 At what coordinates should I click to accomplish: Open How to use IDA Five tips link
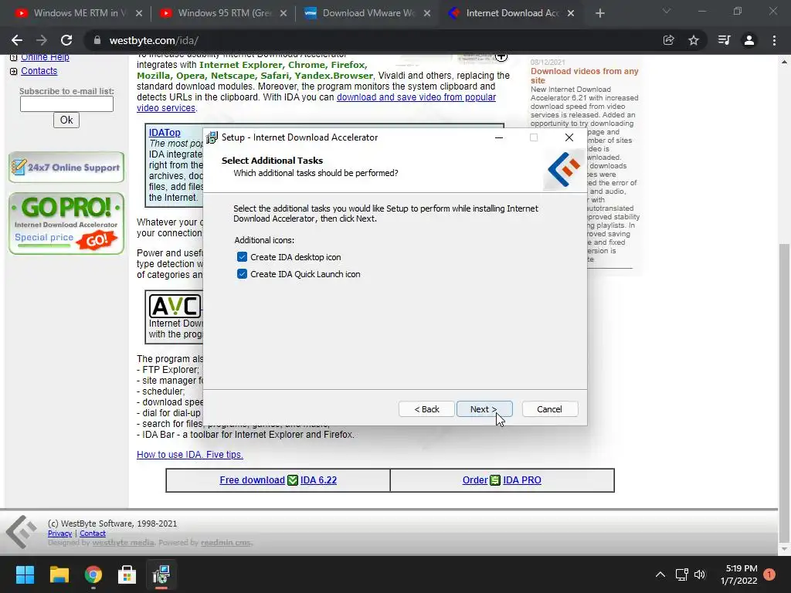tap(190, 454)
